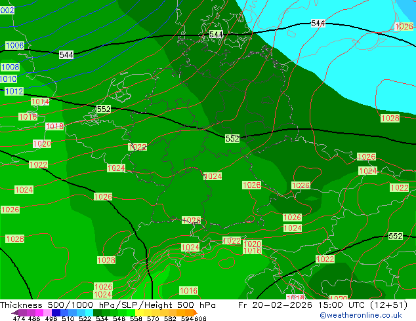Pick the cyan legend swatch
The width and height of the screenshot is (416, 321).
point(89,312)
